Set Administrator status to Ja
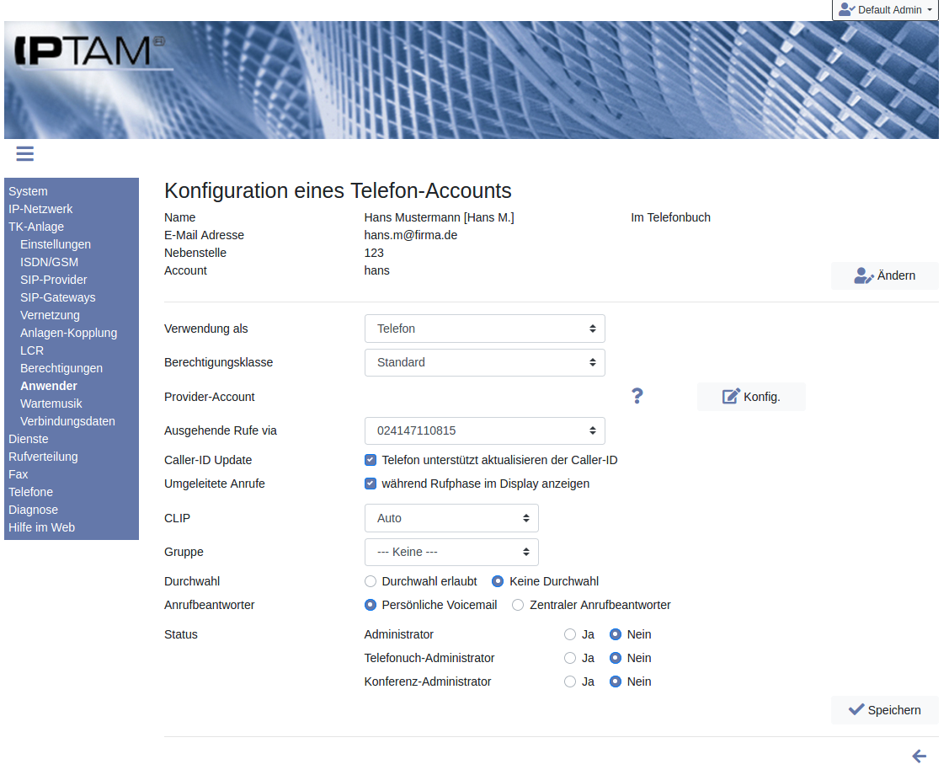The width and height of the screenshot is (949, 775). 570,634
